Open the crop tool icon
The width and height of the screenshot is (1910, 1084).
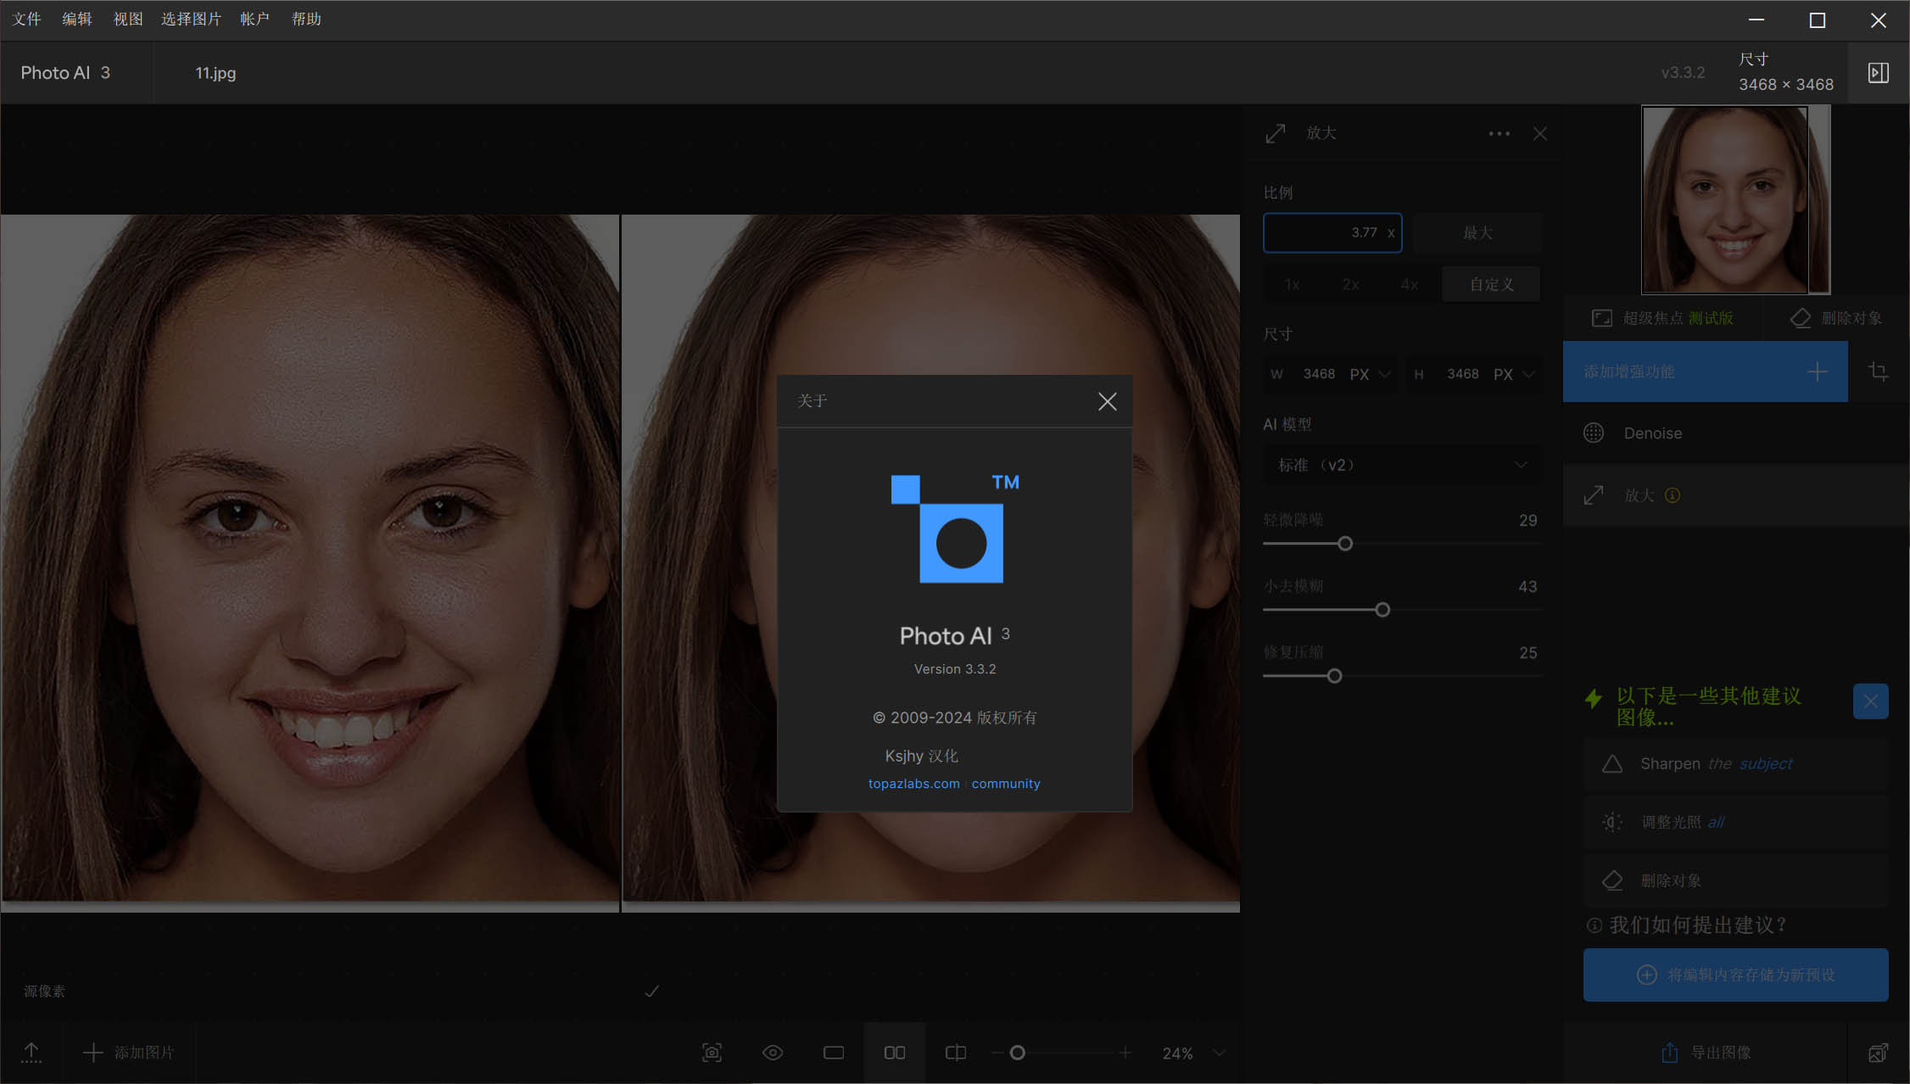pyautogui.click(x=1878, y=372)
